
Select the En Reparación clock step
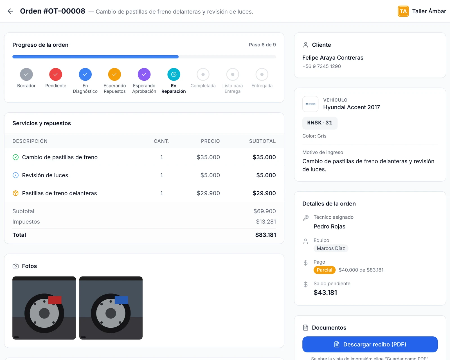174,74
